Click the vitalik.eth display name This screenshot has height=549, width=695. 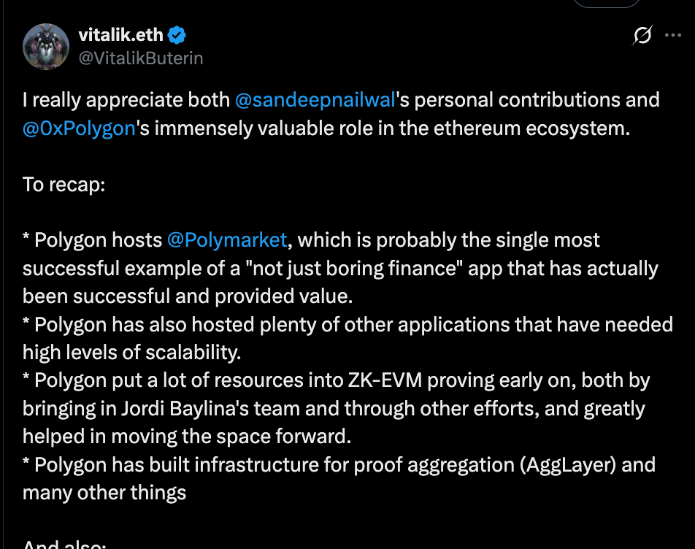pos(121,34)
